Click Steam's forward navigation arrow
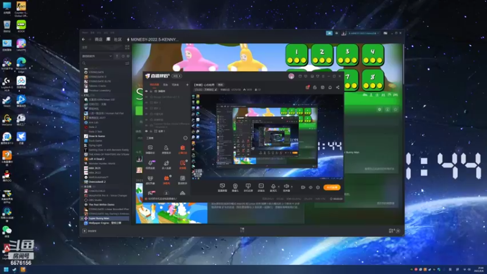487x274 pixels. click(89, 40)
